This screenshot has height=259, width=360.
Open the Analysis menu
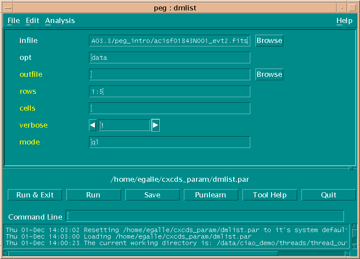[x=60, y=21]
